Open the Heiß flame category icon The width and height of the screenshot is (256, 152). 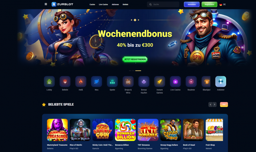pos(81,81)
